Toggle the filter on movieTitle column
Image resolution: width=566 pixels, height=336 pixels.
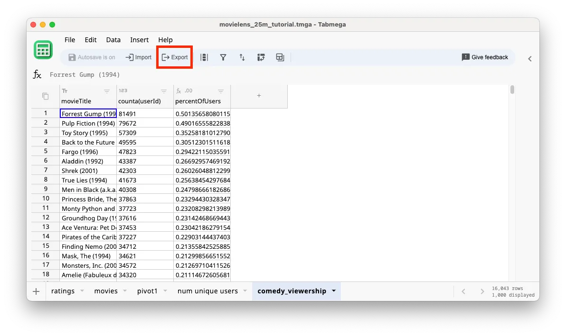[107, 91]
